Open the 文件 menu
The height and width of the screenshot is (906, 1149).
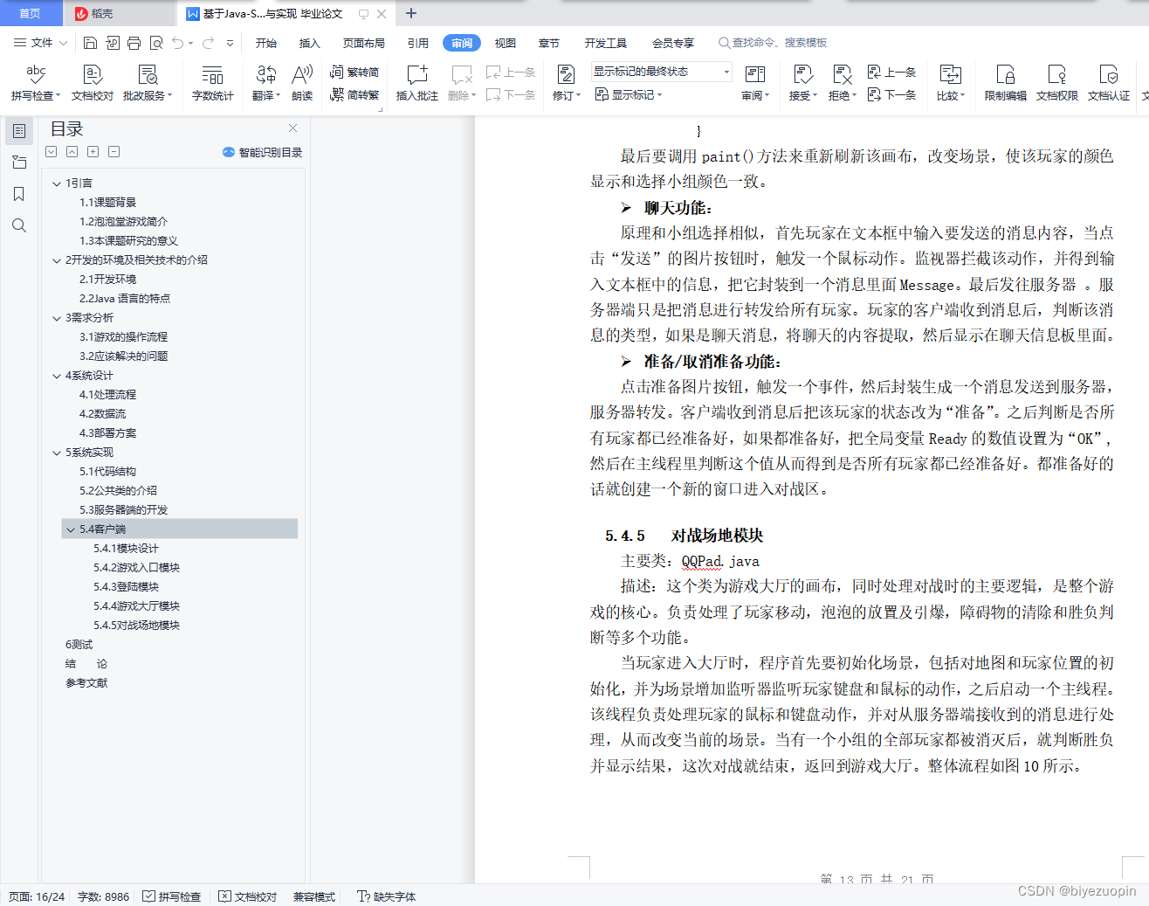pos(40,43)
